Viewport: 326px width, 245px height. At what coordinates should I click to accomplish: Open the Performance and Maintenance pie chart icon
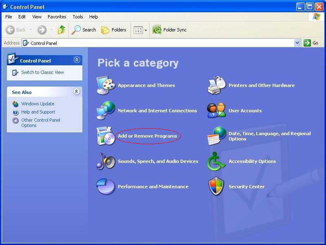pyautogui.click(x=106, y=186)
